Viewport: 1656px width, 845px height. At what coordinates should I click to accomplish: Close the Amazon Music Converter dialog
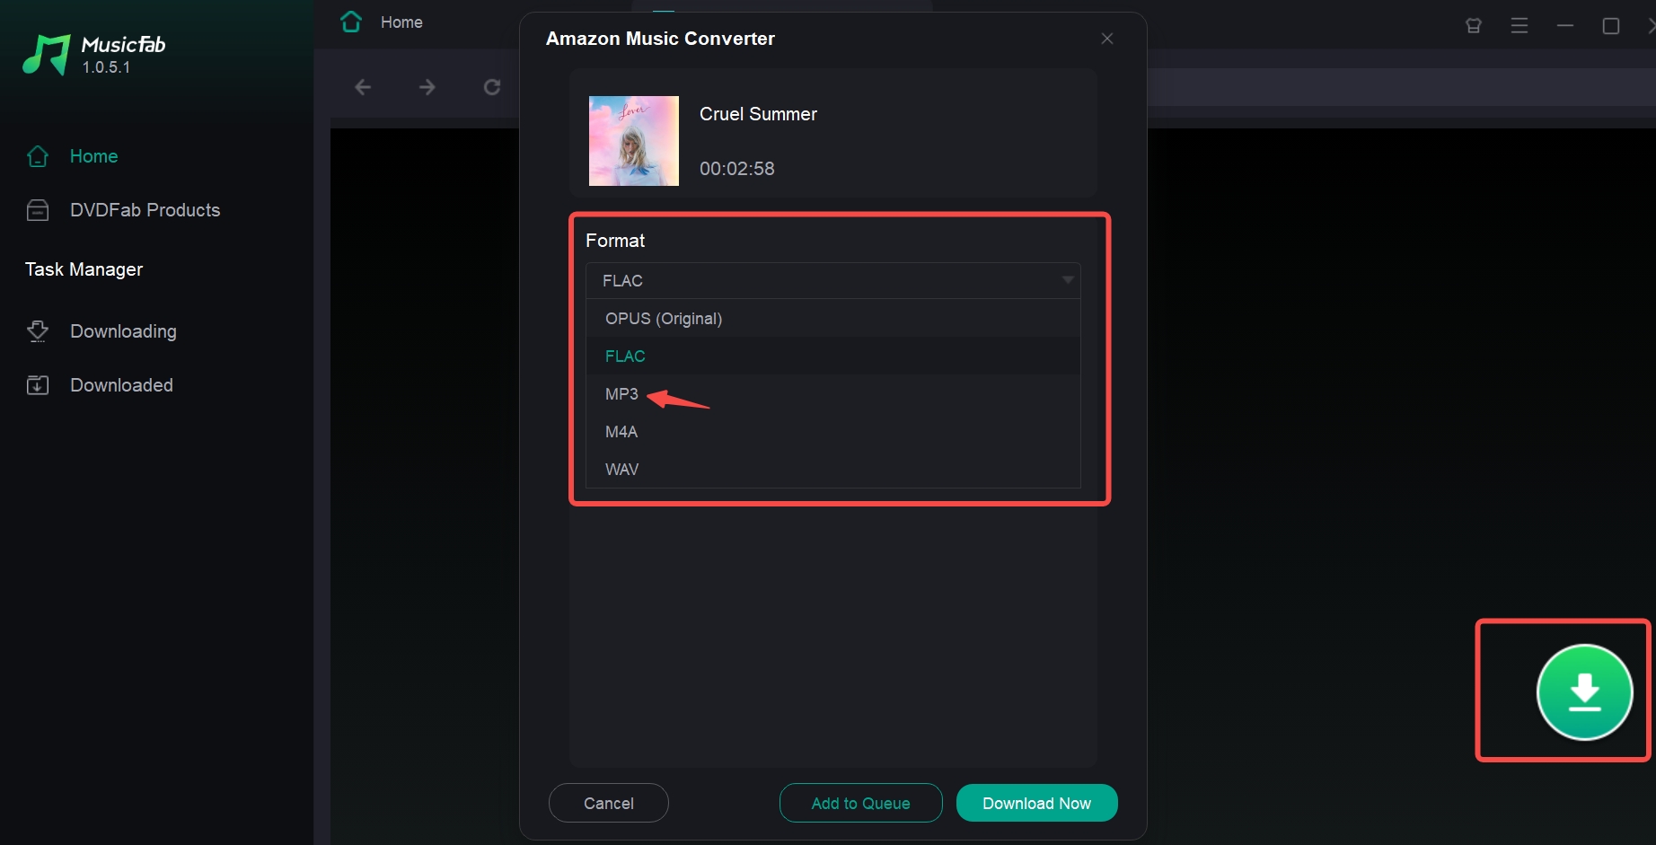click(x=1106, y=39)
